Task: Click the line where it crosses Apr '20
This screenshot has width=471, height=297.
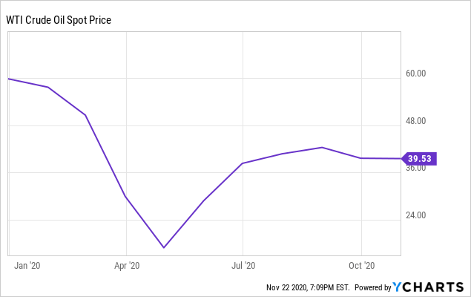Action: [126, 198]
